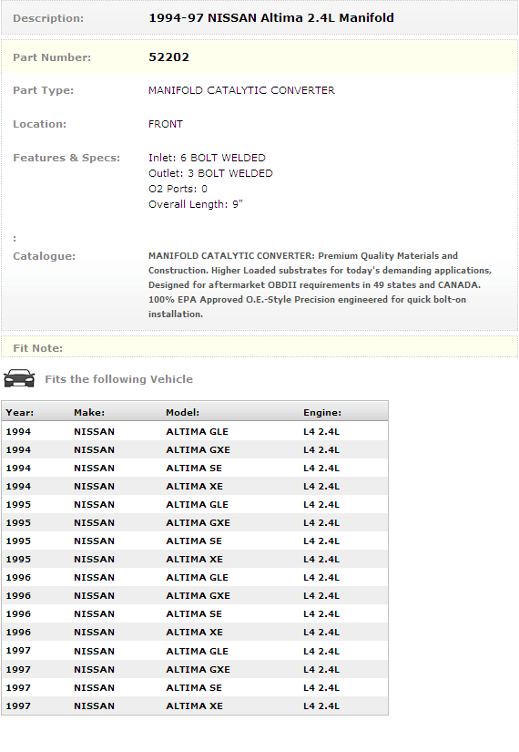Click 'ALTIMA XE' in the 1997 row
The height and width of the screenshot is (752, 519).
(195, 706)
